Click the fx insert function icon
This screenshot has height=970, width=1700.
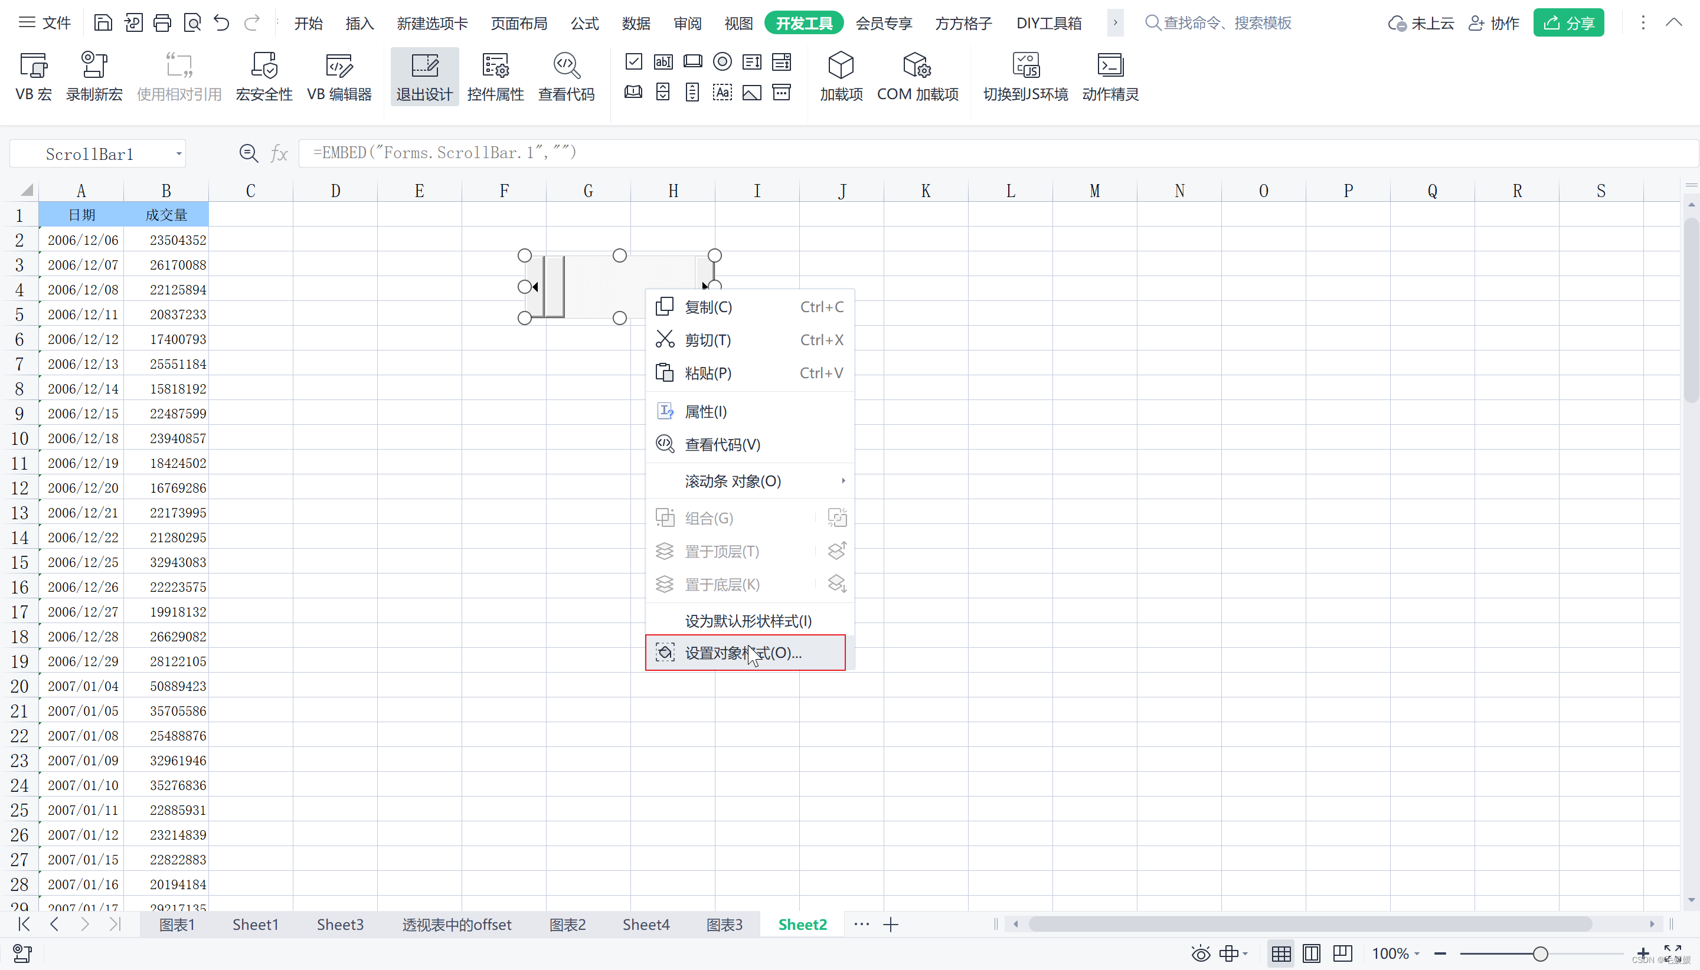[279, 154]
